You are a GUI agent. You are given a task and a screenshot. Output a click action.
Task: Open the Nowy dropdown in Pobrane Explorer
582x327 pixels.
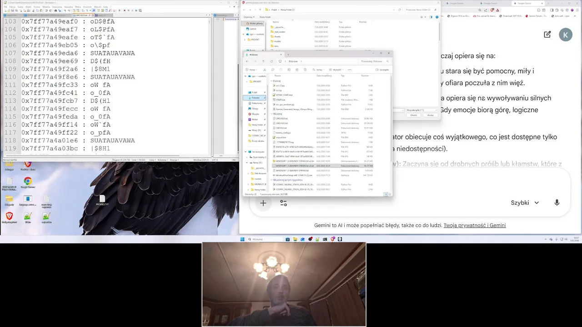251,69
